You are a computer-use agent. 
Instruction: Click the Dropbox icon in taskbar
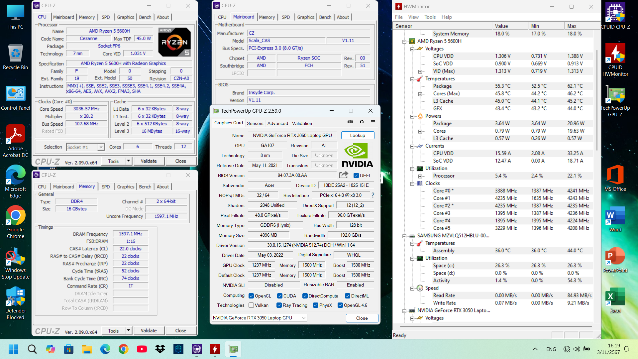coord(160,349)
